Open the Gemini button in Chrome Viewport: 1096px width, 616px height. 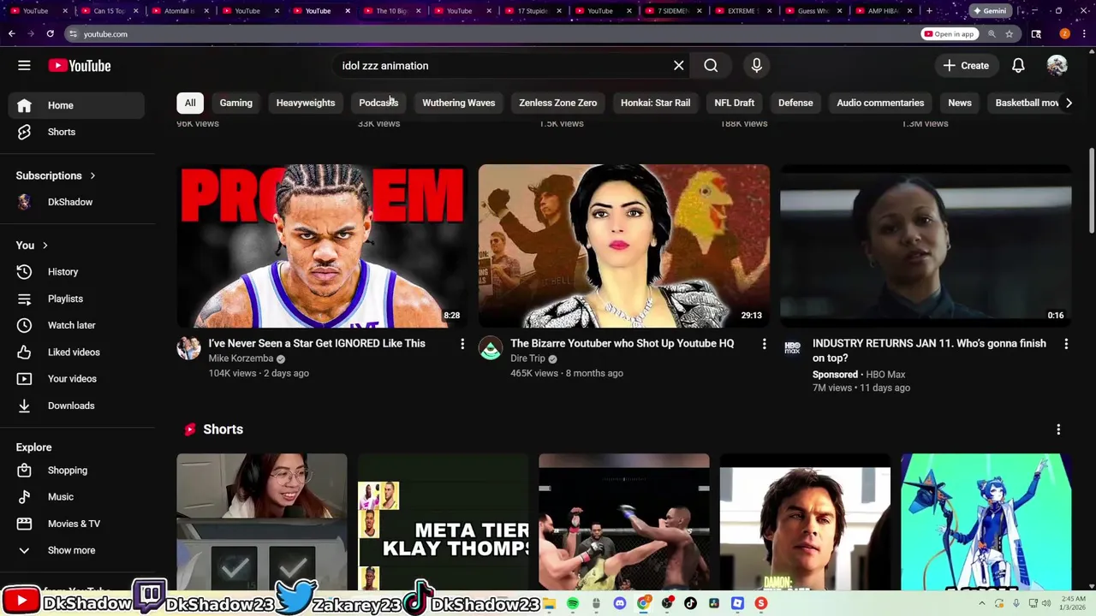tap(989, 11)
